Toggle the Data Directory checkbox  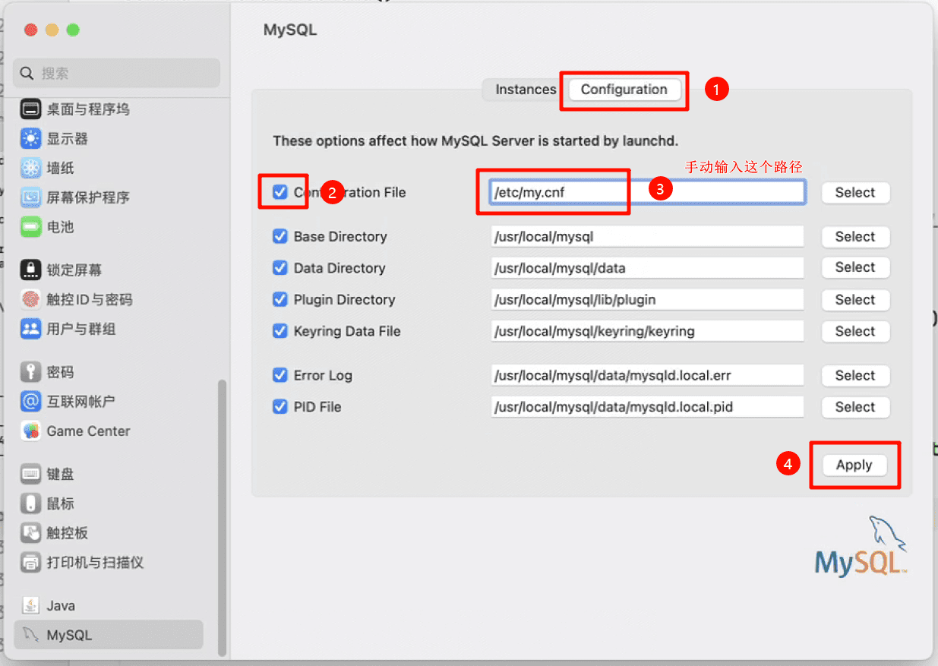pyautogui.click(x=280, y=268)
